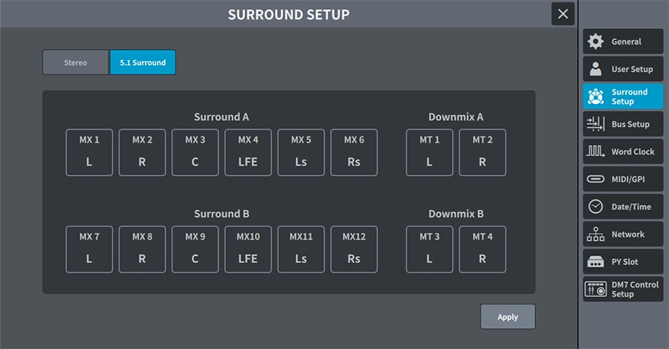Switch to Stereo mode
The image size is (669, 349).
click(x=75, y=62)
